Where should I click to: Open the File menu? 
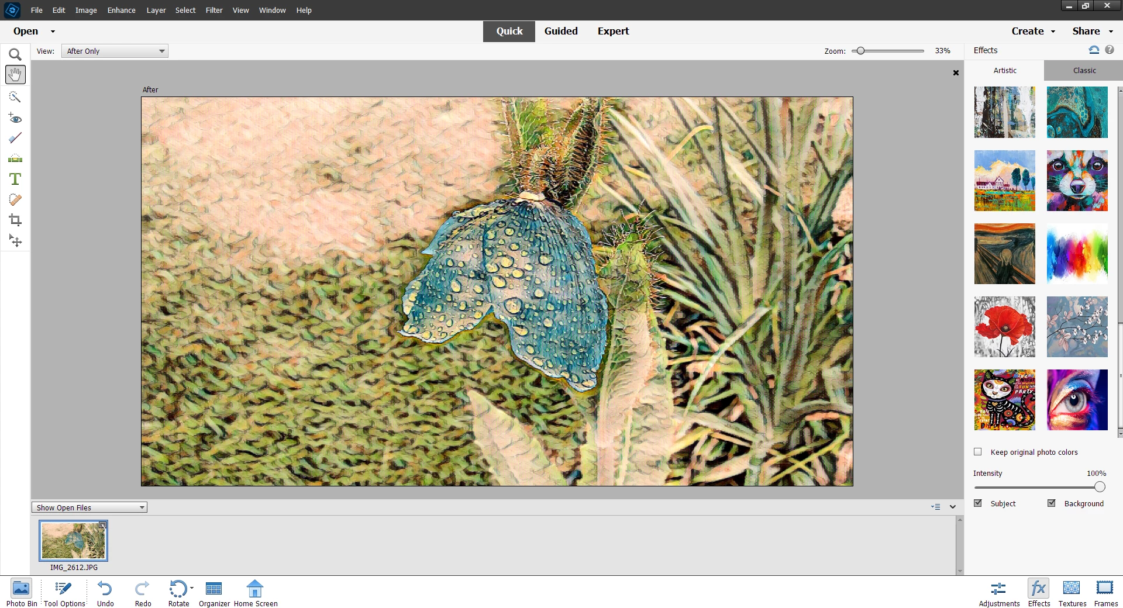(x=36, y=10)
